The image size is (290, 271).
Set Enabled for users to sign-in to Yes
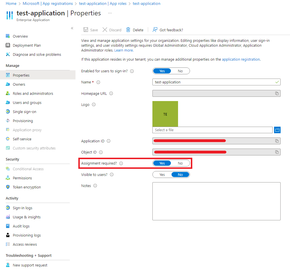pyautogui.click(x=162, y=71)
